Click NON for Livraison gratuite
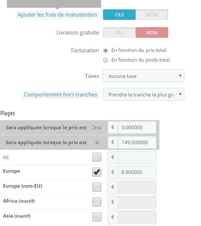Image resolution: width=201 pixels, height=226 pixels. click(x=152, y=32)
